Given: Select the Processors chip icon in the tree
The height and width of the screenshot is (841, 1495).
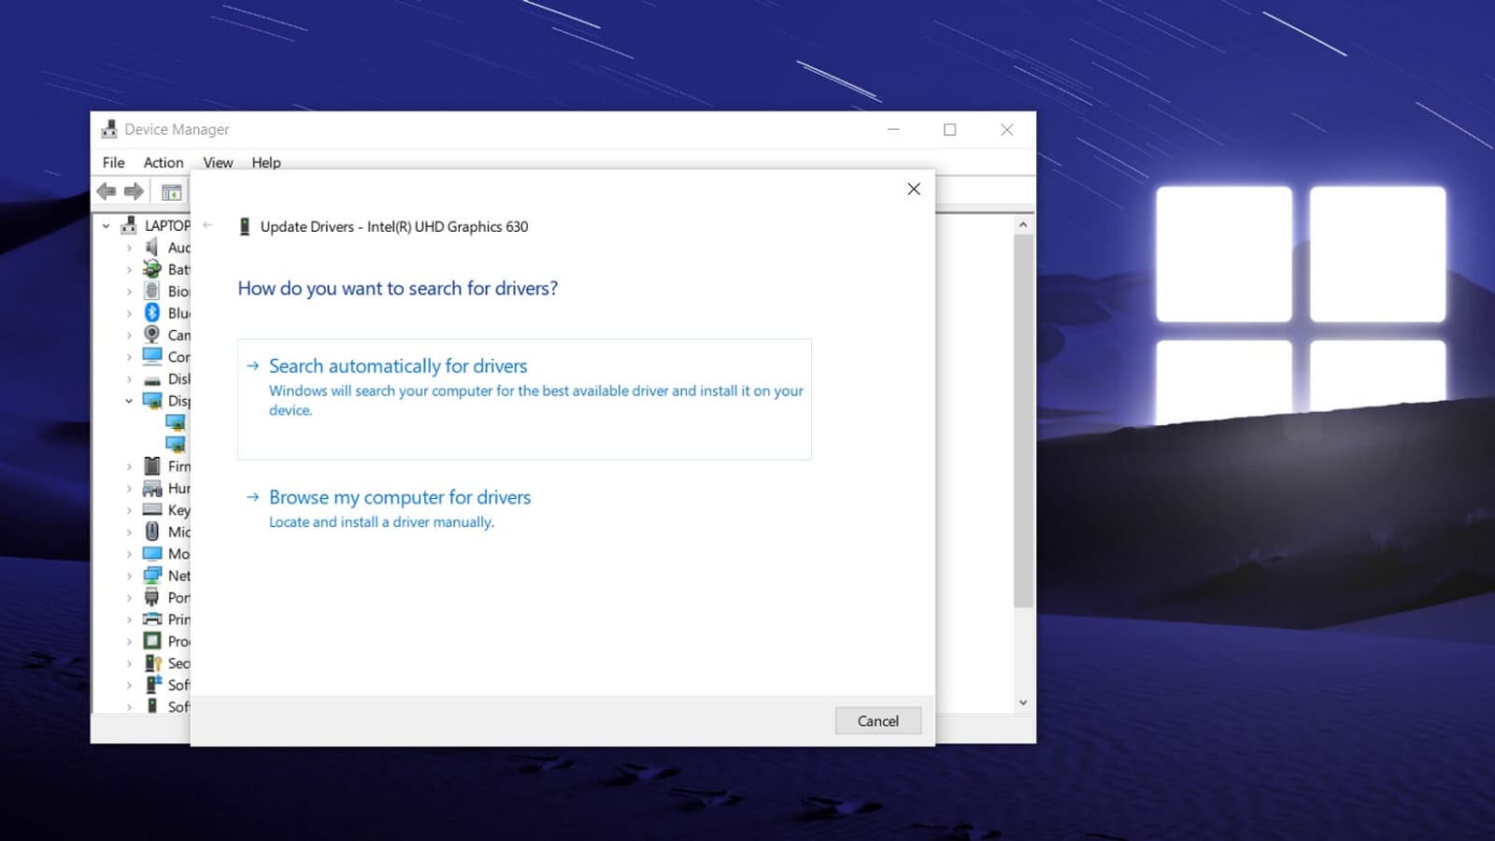Looking at the screenshot, I should point(151,641).
